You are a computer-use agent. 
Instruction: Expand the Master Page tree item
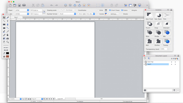pyautogui.click(x=144, y=62)
